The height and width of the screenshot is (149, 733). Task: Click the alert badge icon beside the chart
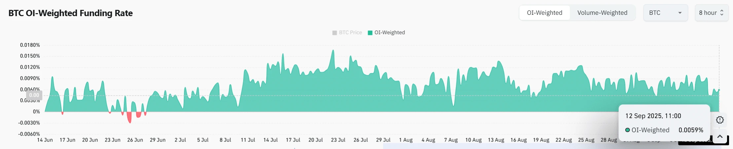pos(720,120)
